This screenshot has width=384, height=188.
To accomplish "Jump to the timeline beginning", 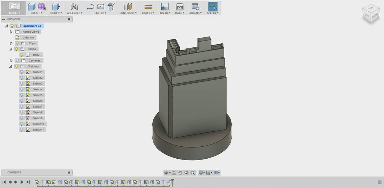I will pyautogui.click(x=4, y=182).
